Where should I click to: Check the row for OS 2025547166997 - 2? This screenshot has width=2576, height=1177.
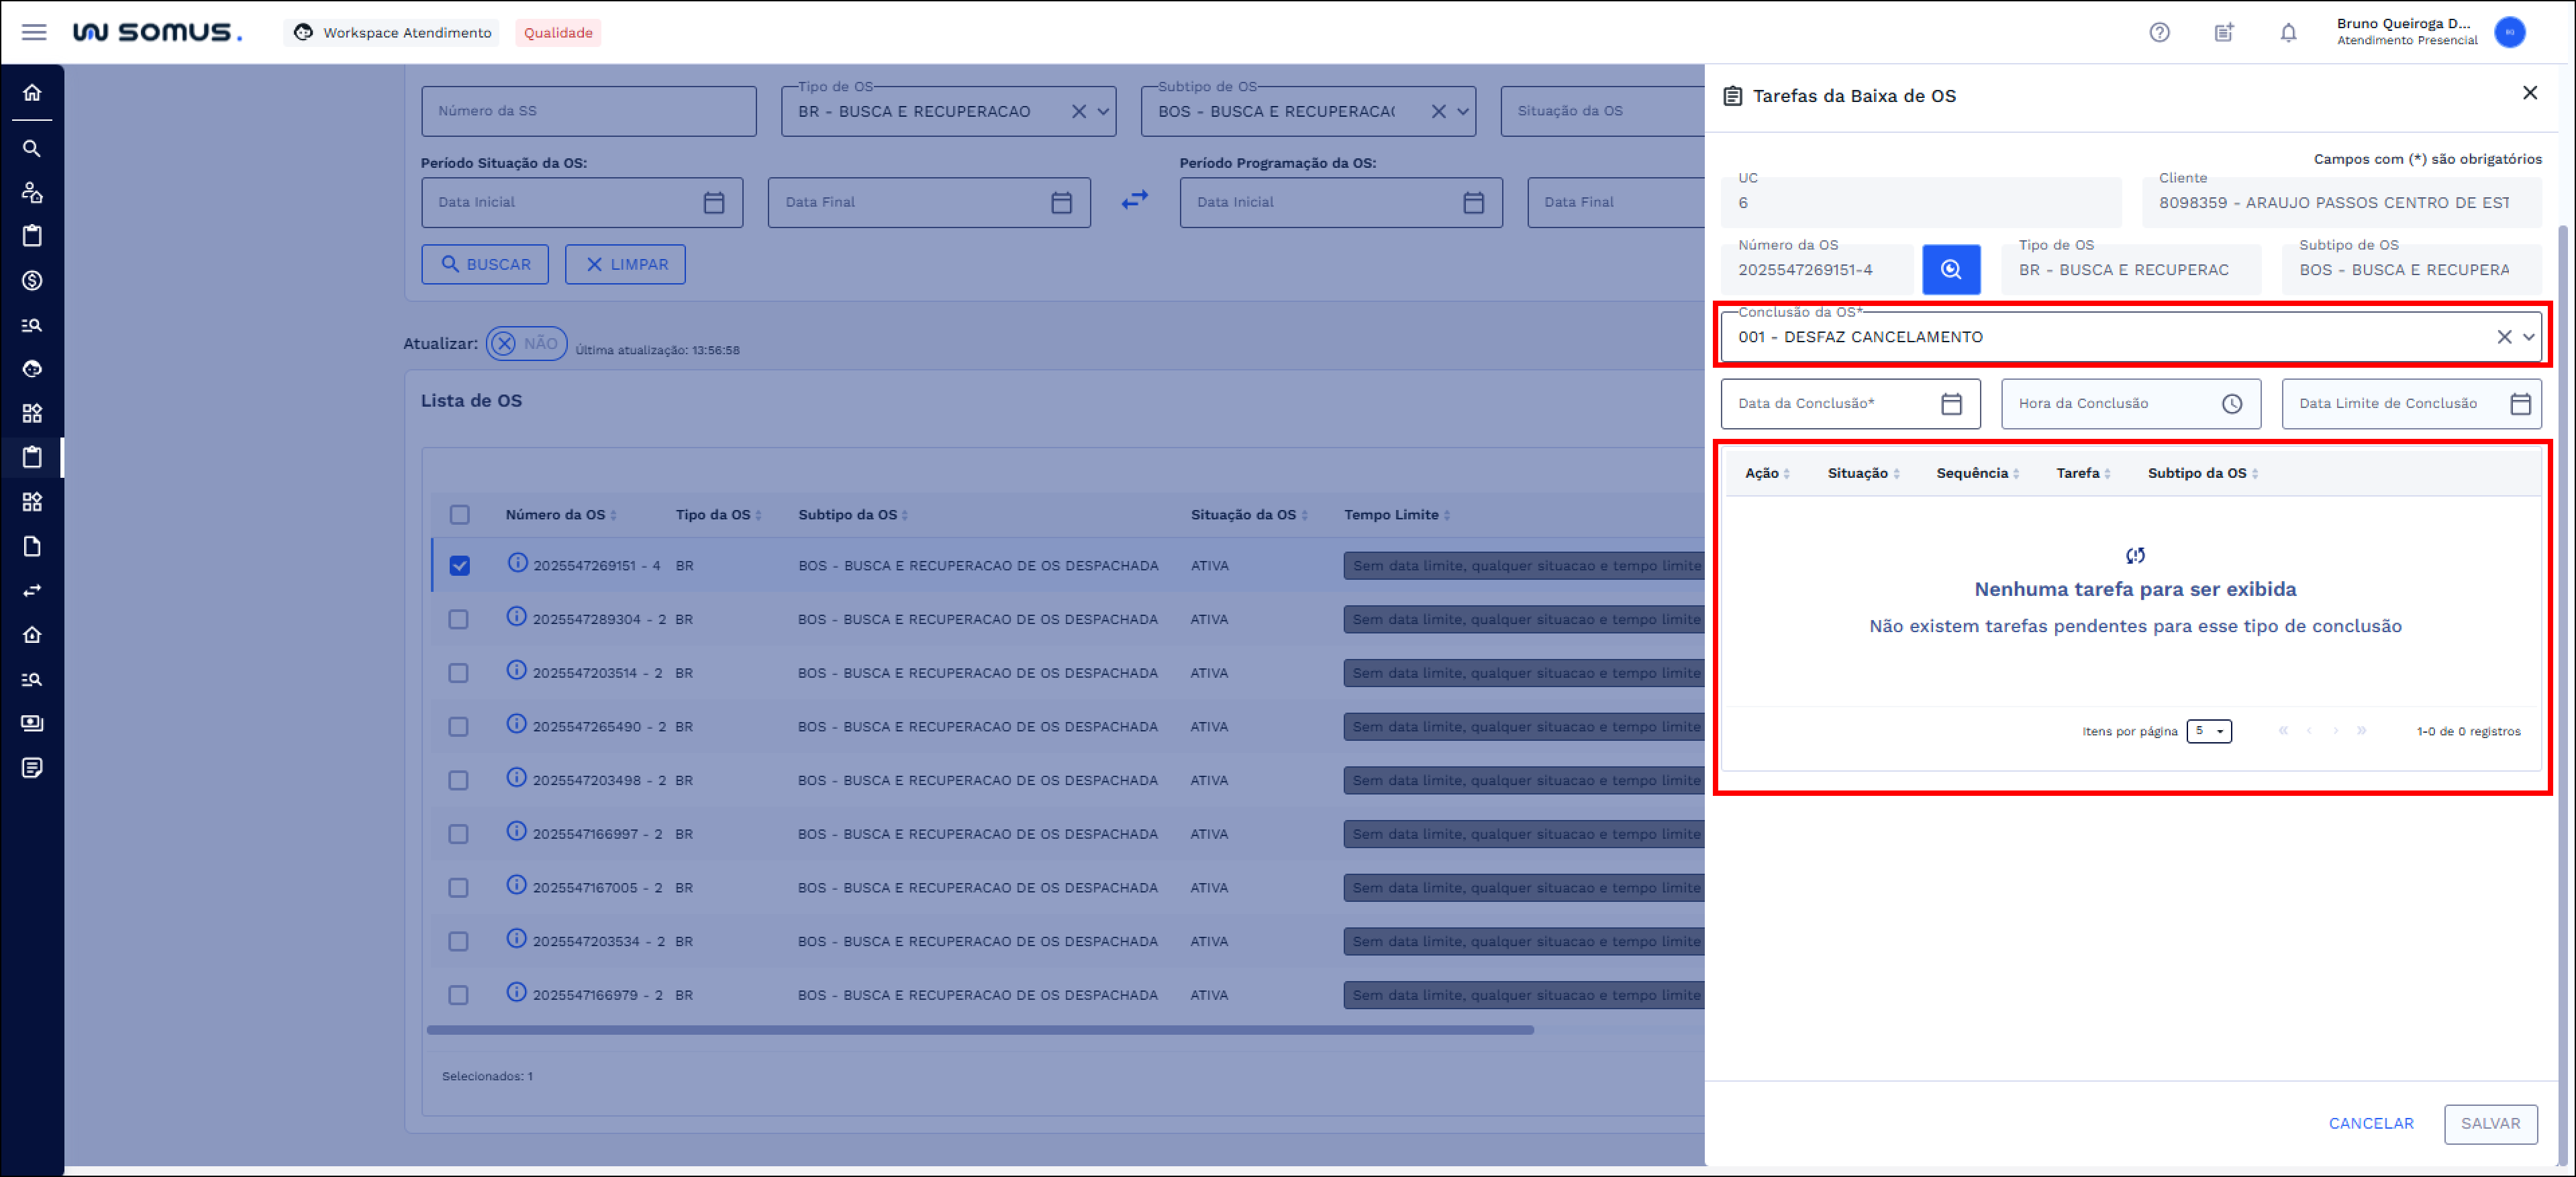tap(459, 834)
